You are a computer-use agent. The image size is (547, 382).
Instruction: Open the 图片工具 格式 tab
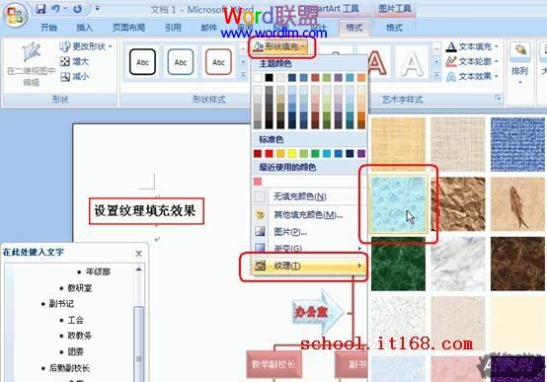[394, 28]
